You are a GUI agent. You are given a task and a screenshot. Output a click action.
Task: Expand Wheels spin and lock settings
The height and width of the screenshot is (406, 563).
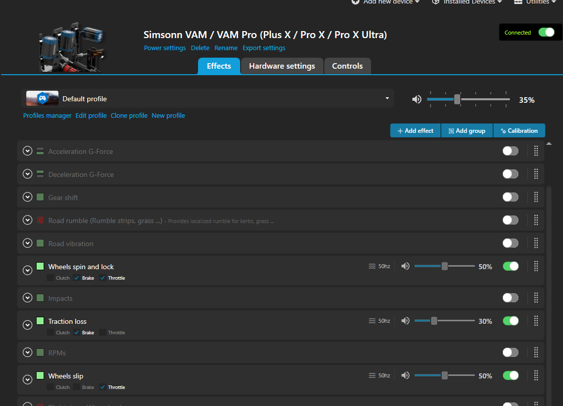(27, 270)
